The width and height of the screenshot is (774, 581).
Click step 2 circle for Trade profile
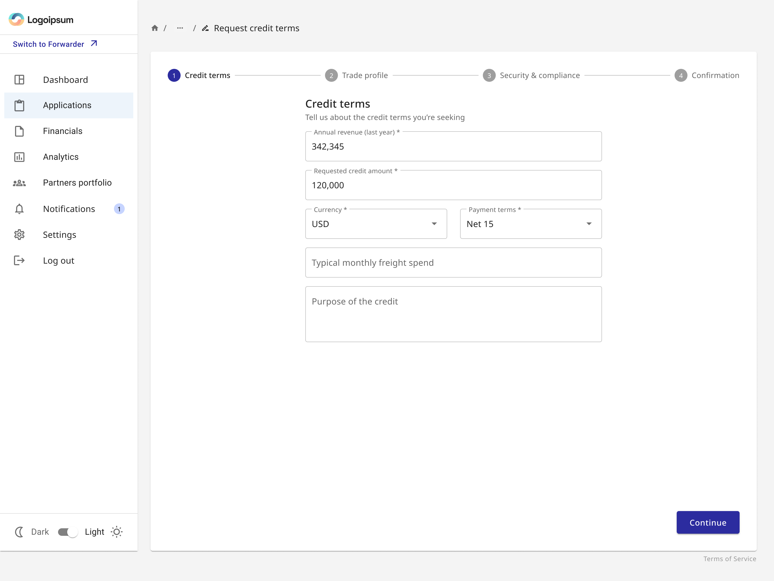331,75
